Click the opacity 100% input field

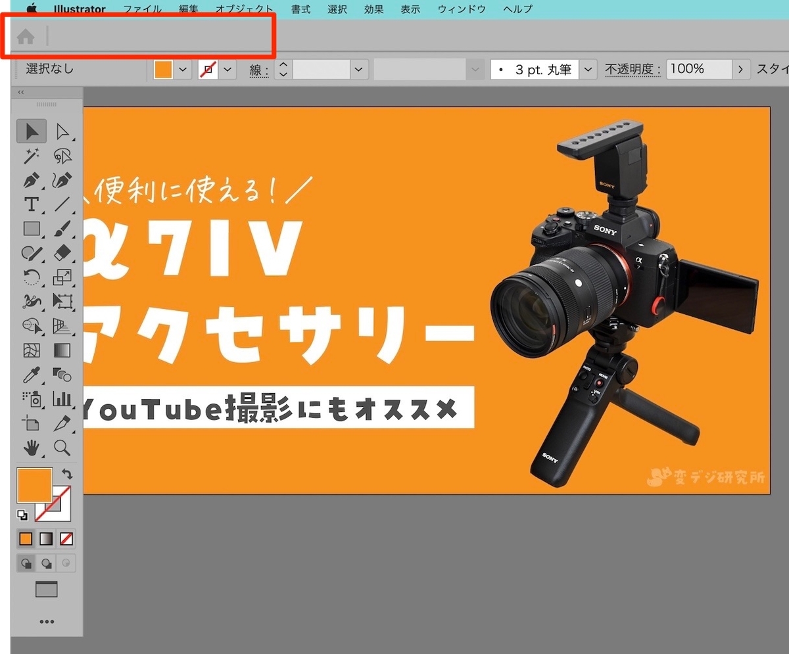699,69
